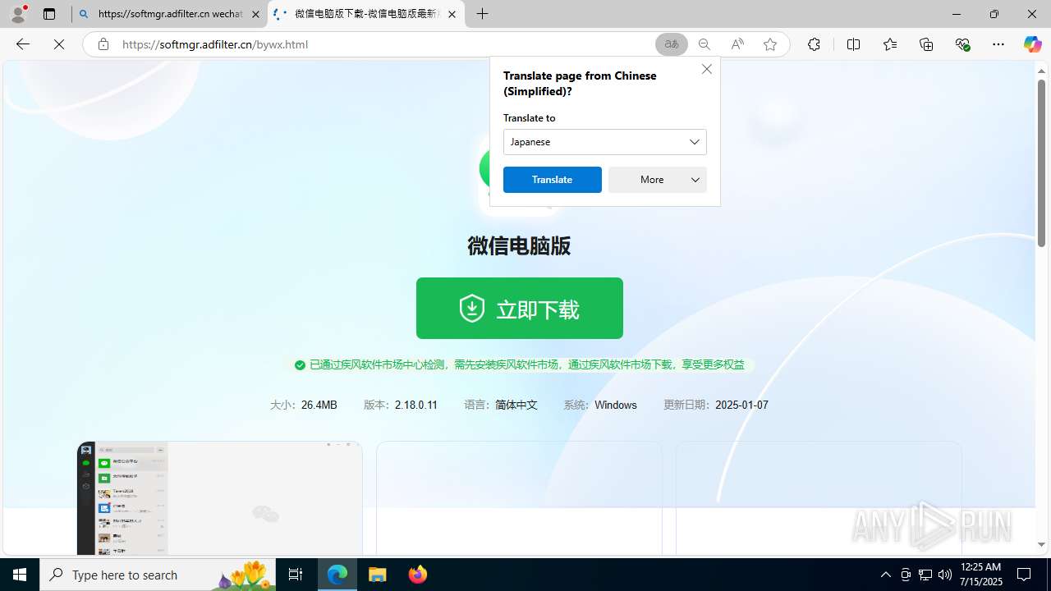
Task: Open the tab actions menu icon
Action: pyautogui.click(x=49, y=14)
